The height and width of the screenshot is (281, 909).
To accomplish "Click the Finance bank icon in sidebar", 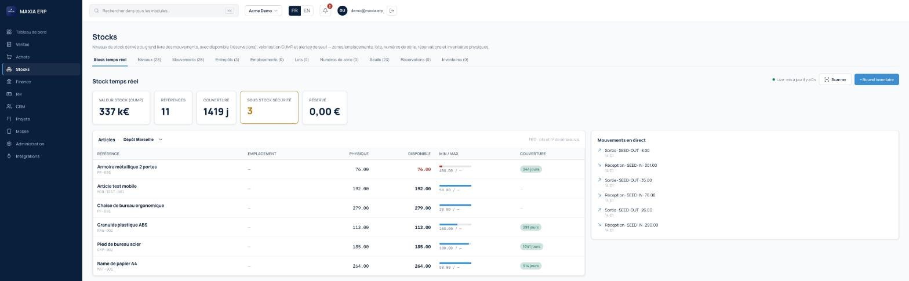I will pyautogui.click(x=9, y=82).
